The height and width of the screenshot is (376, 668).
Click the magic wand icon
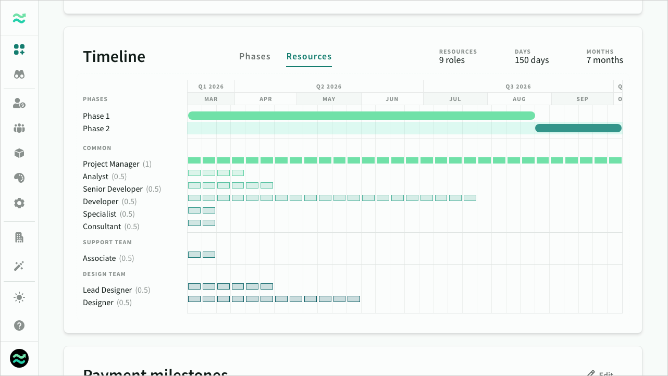coord(19,266)
